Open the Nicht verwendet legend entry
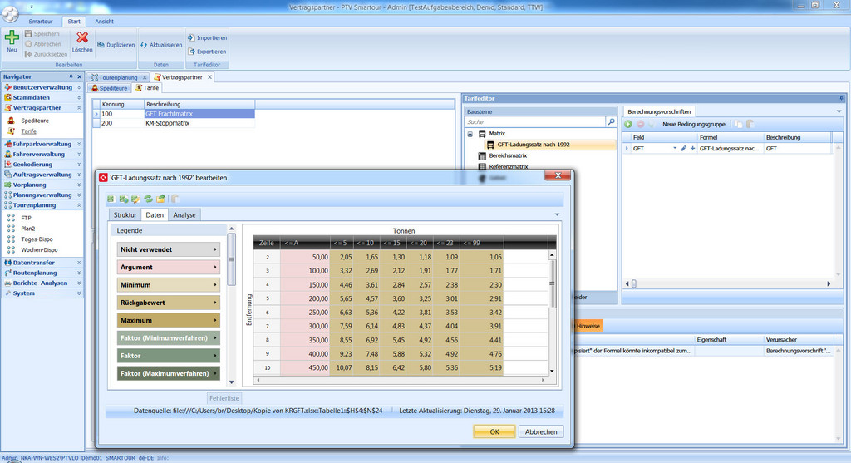The height and width of the screenshot is (463, 851). (x=168, y=249)
